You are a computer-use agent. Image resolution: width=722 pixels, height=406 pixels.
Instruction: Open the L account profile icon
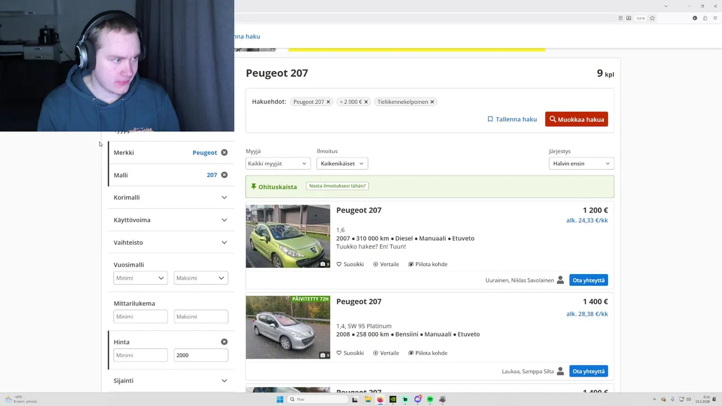(x=695, y=18)
